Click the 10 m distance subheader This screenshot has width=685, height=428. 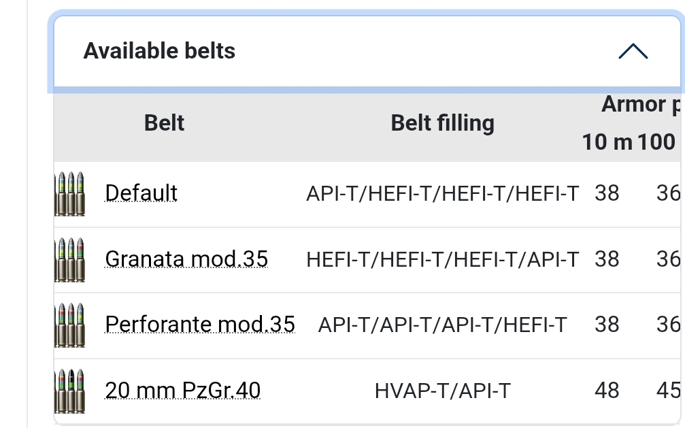[607, 142]
